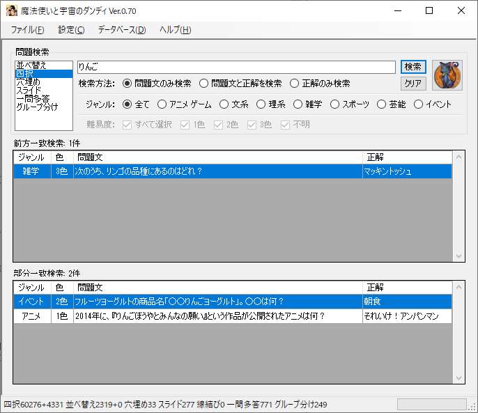The height and width of the screenshot is (413, 478).
Task: Open the データベース(D) menu
Action: click(122, 30)
